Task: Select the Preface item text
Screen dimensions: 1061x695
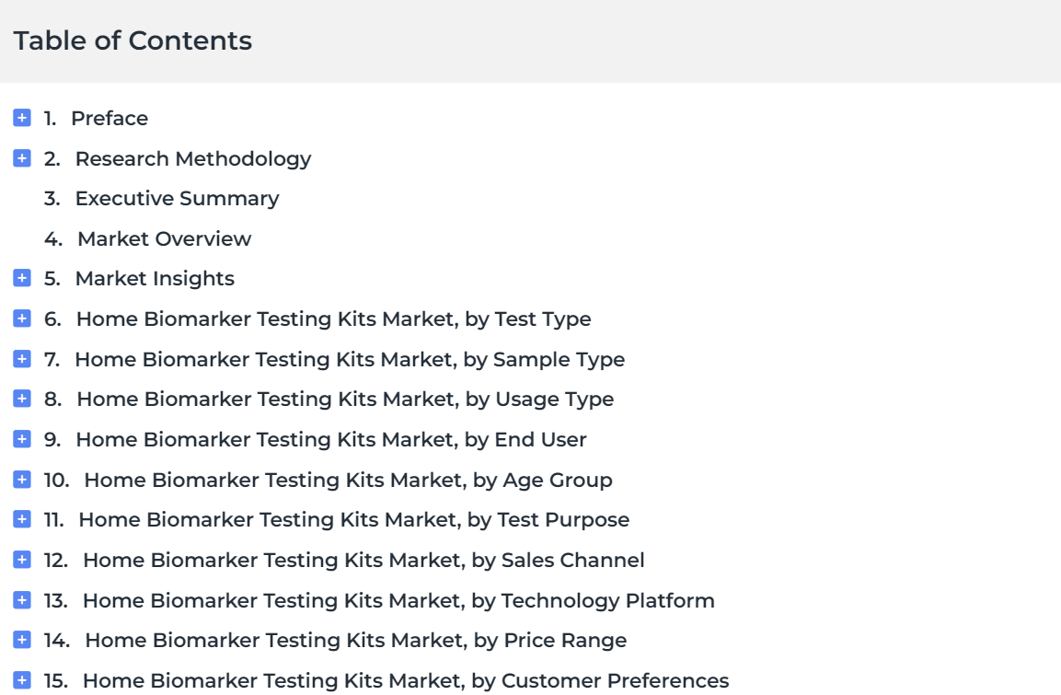Action: pos(110,119)
